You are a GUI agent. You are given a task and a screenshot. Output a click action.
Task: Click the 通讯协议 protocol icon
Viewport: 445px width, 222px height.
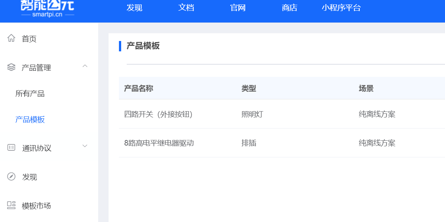coord(11,148)
